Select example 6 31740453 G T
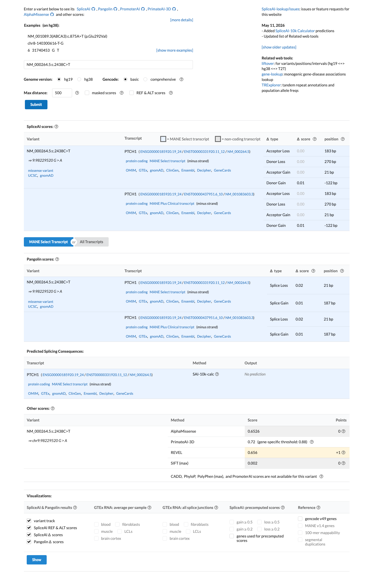 43,50
